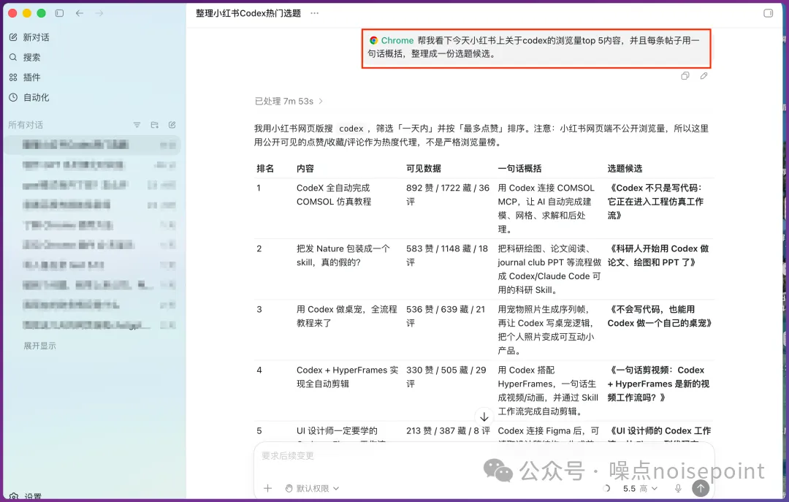Click the 选题候选 column header
789x502 pixels.
point(625,168)
